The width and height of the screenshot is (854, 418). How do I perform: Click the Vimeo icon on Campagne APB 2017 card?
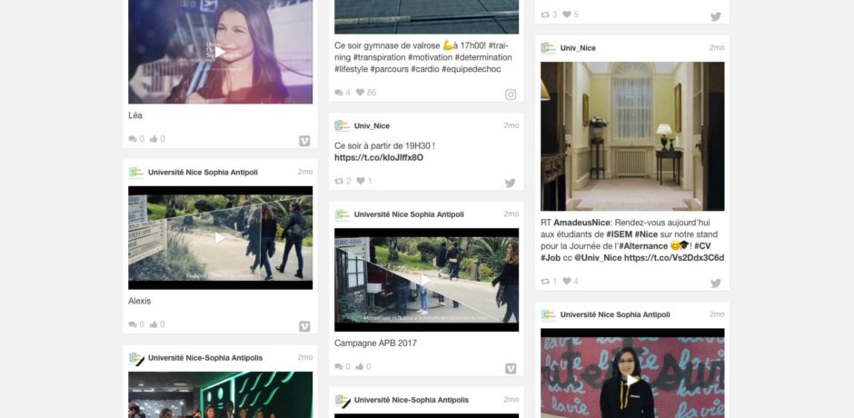click(511, 368)
